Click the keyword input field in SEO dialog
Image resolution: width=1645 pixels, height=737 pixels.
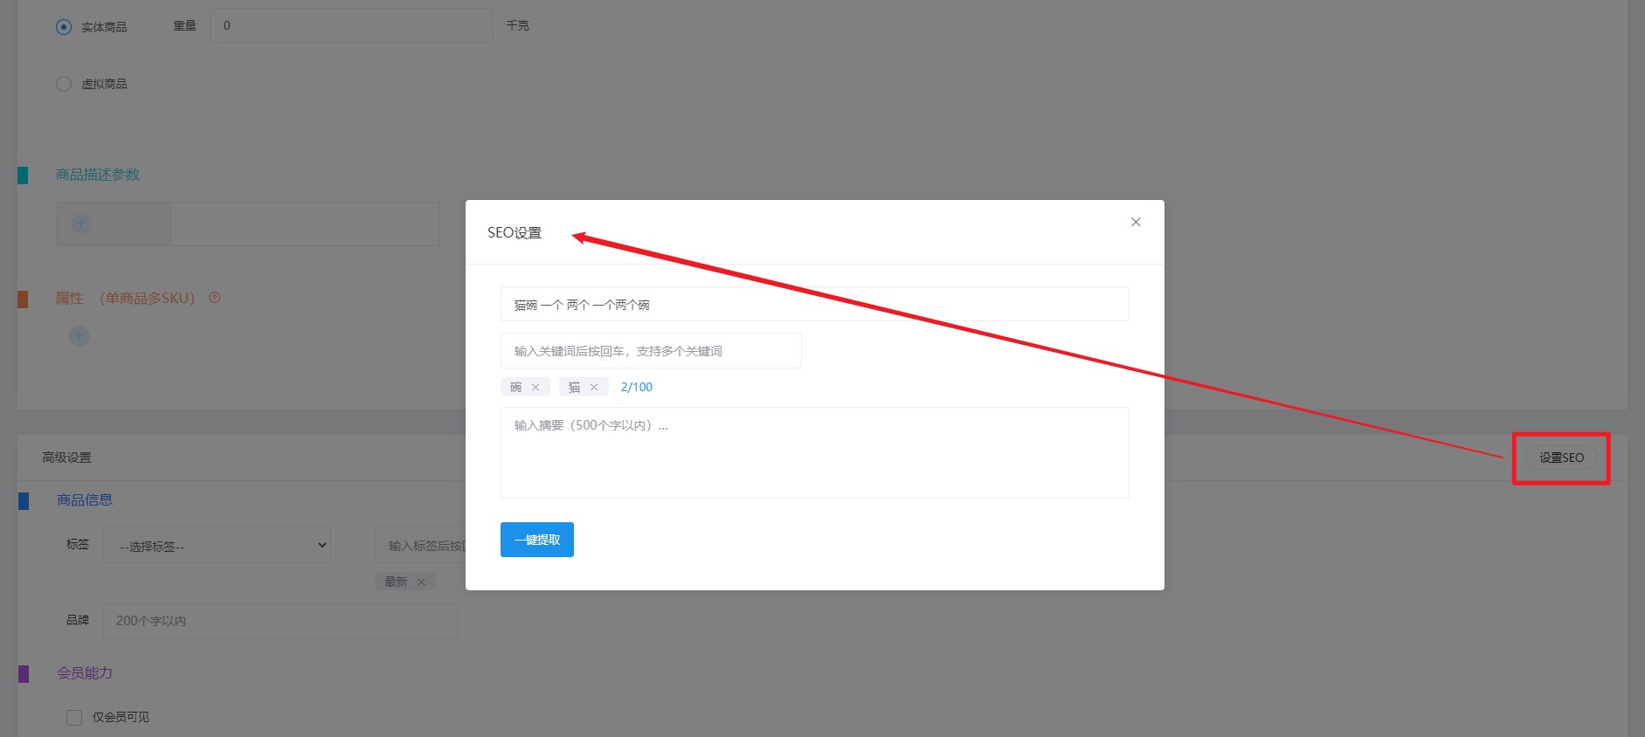coord(651,350)
